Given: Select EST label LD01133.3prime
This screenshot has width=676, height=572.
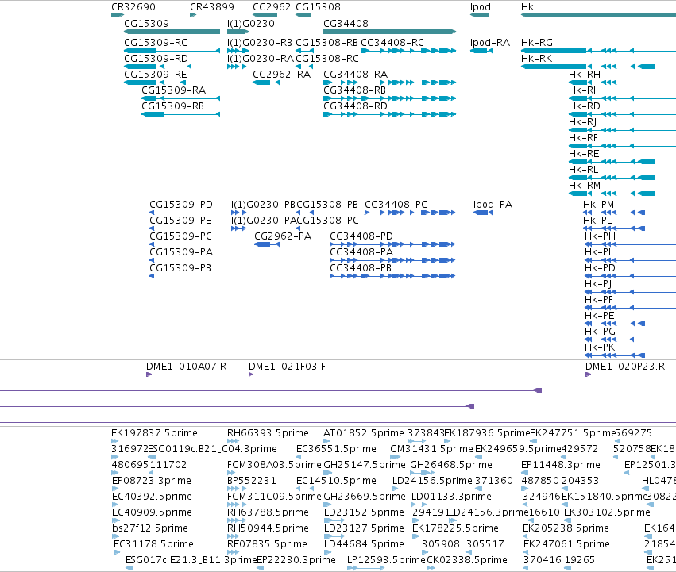Looking at the screenshot, I should pyautogui.click(x=451, y=497).
